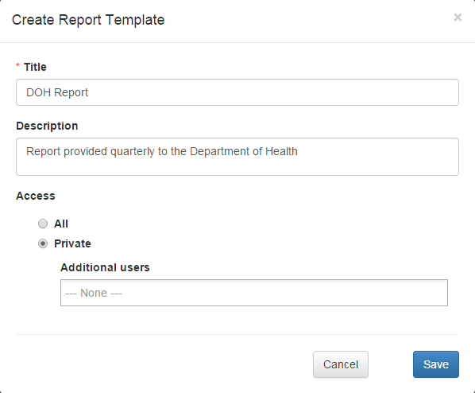Click the "Title" field label
The image size is (475, 393).
coord(35,67)
